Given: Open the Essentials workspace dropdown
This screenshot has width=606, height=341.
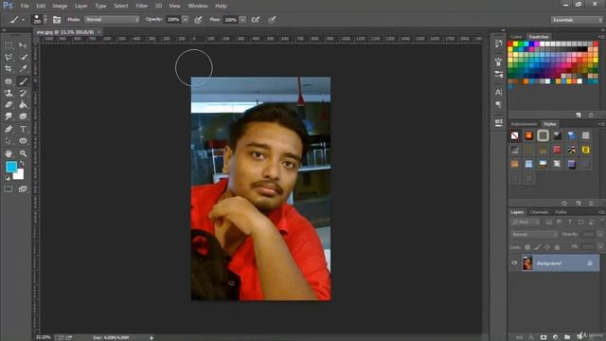Looking at the screenshot, I should (x=577, y=20).
